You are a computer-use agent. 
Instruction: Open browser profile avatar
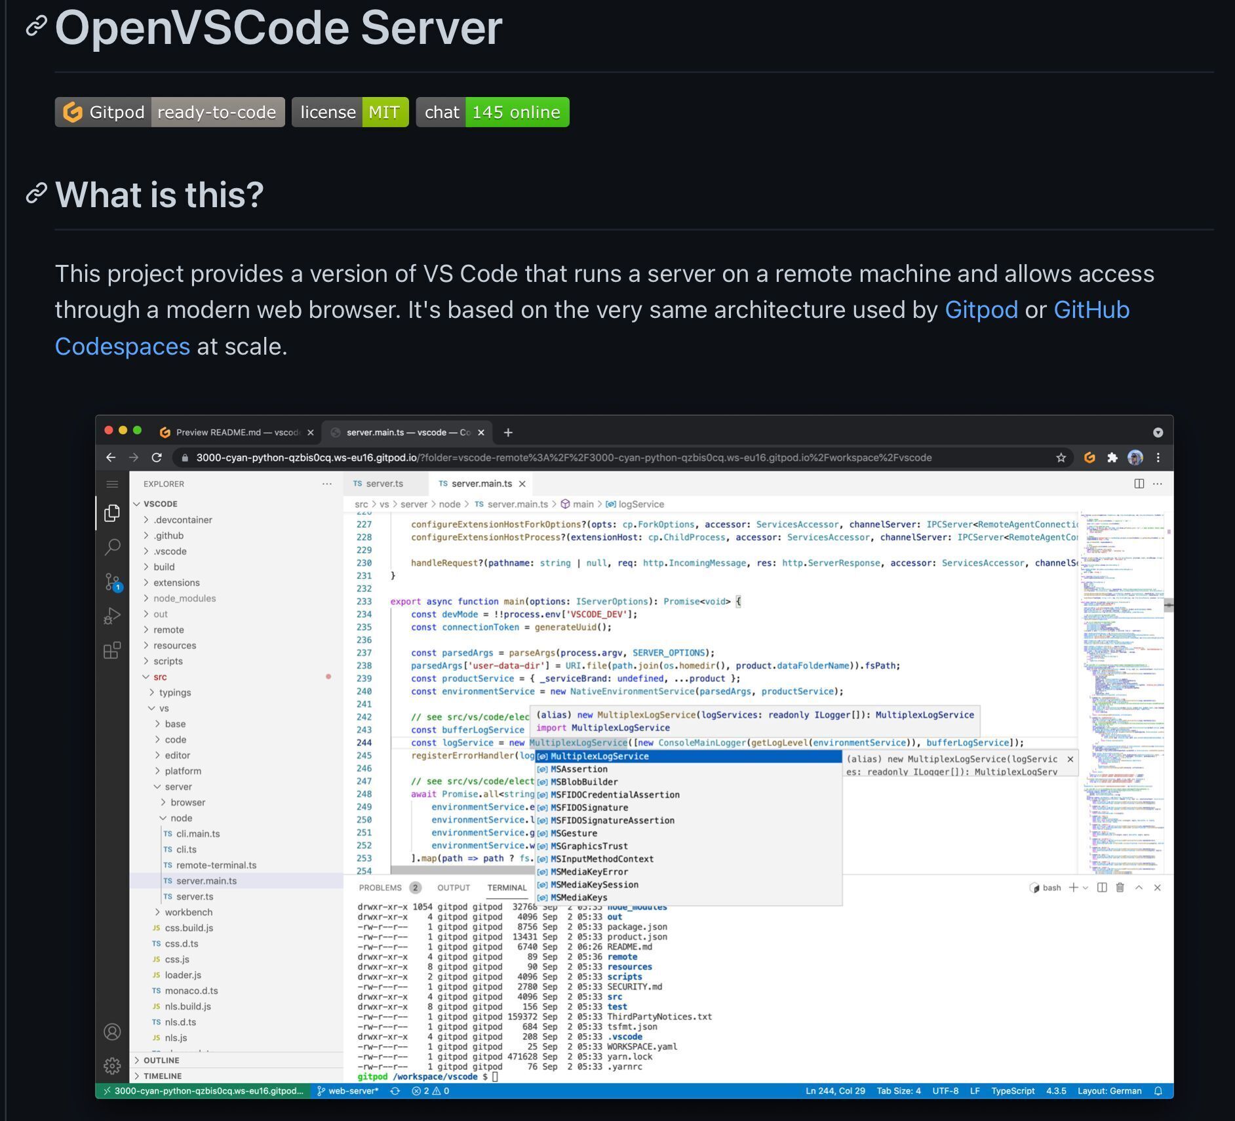point(1135,458)
